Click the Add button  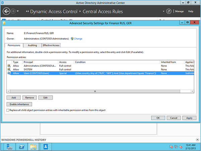tap(14, 98)
